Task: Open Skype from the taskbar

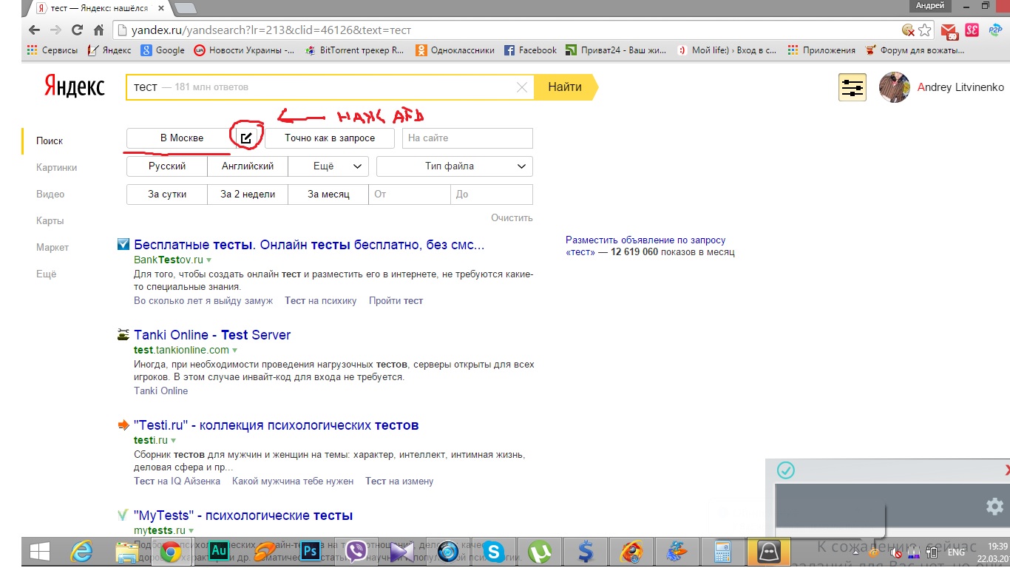Action: coord(493,551)
